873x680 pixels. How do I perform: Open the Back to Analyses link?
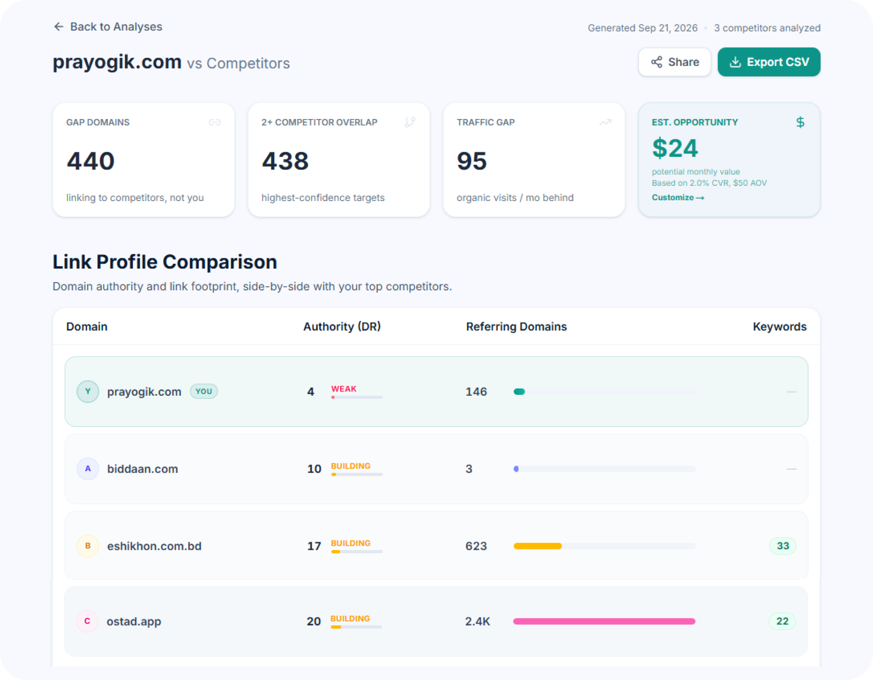pyautogui.click(x=108, y=27)
